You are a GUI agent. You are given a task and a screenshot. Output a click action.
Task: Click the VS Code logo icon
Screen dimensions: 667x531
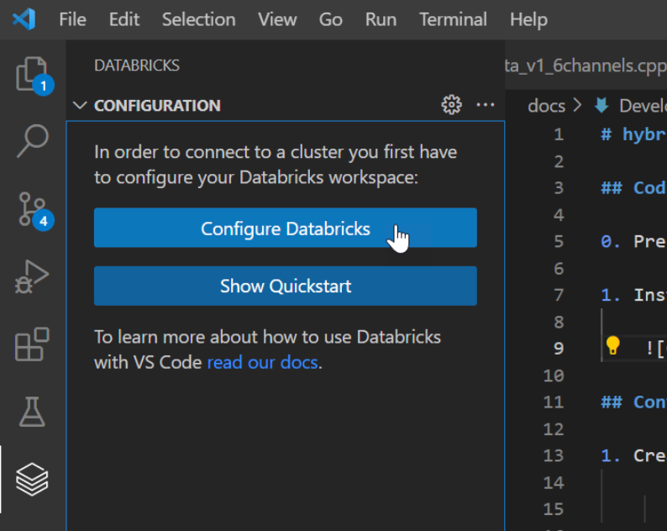pos(24,18)
